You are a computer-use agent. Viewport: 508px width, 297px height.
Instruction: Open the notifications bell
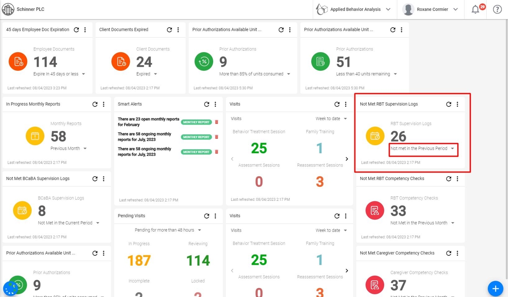[475, 10]
